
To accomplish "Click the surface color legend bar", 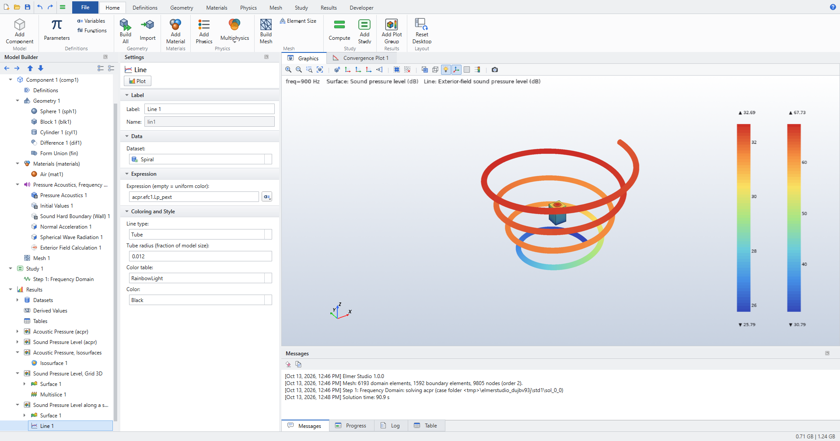I will tap(743, 218).
